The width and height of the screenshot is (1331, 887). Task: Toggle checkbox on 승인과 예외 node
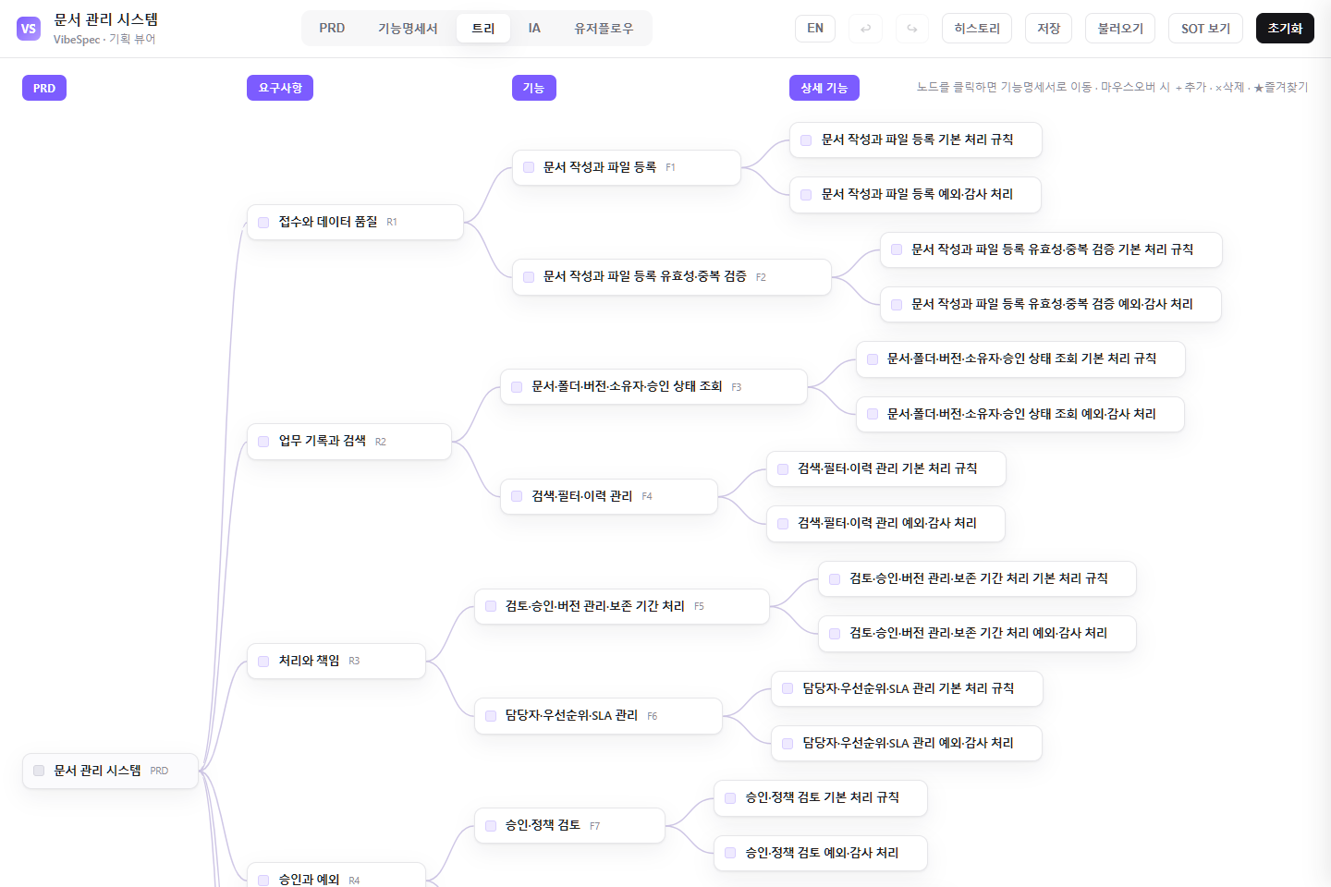[x=263, y=880]
